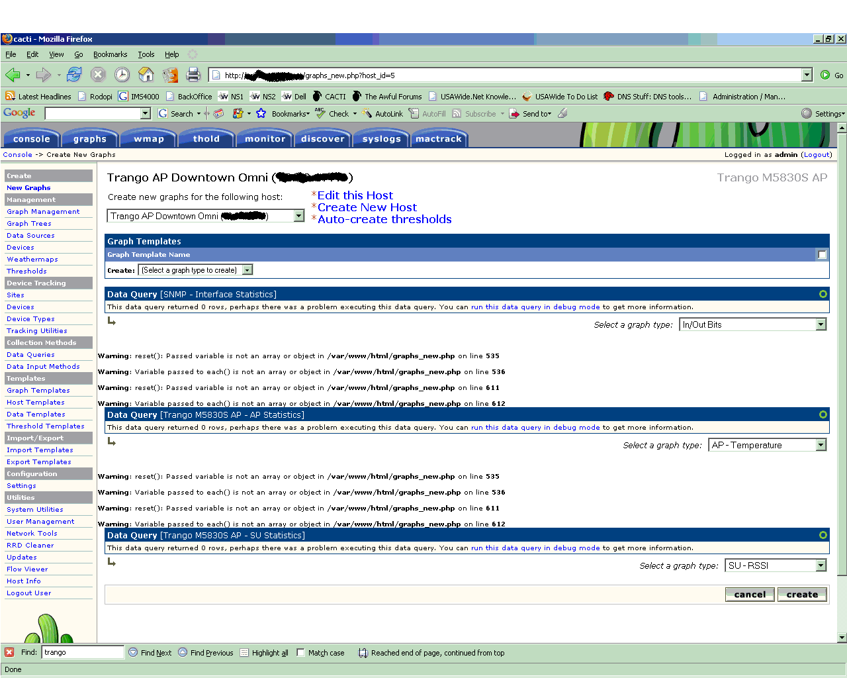Open the CACTI bookmark

click(x=330, y=96)
